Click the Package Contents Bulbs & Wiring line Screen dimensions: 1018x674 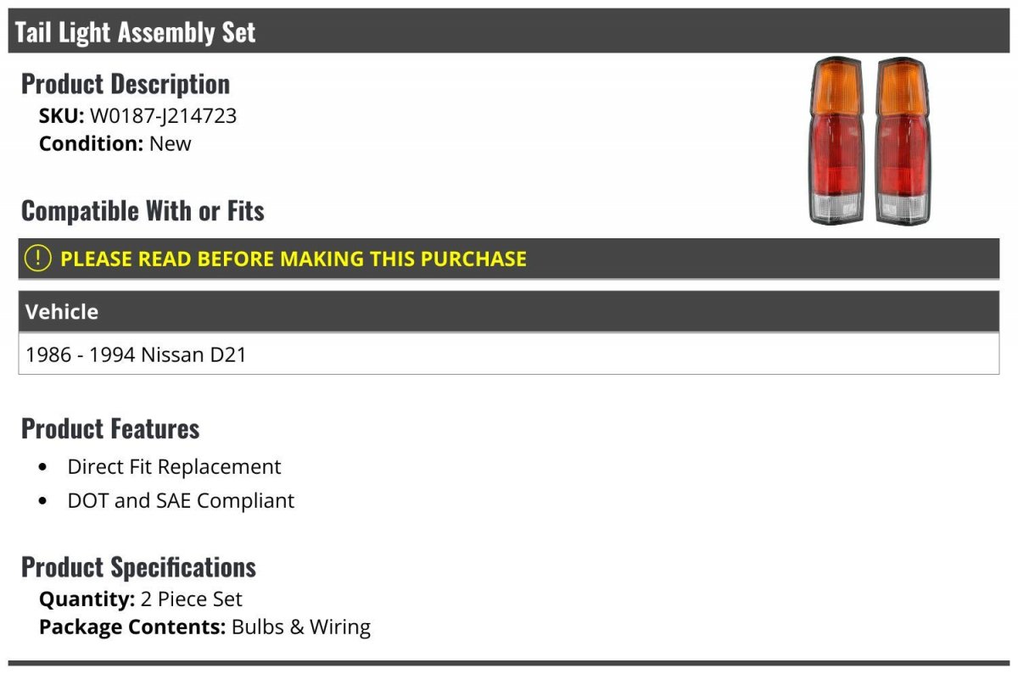pos(204,627)
